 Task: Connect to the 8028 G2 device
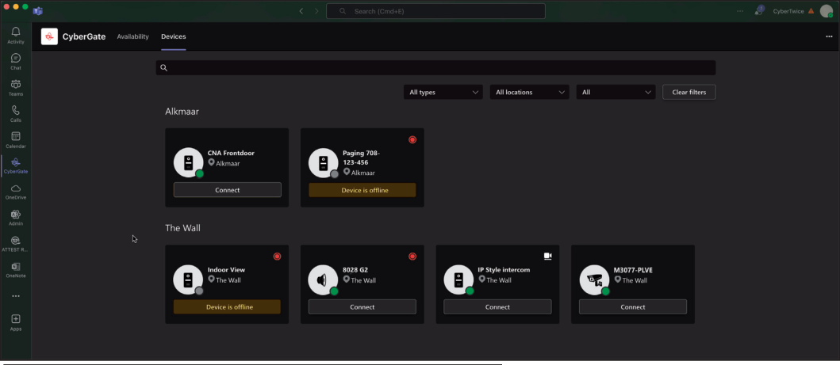click(362, 306)
